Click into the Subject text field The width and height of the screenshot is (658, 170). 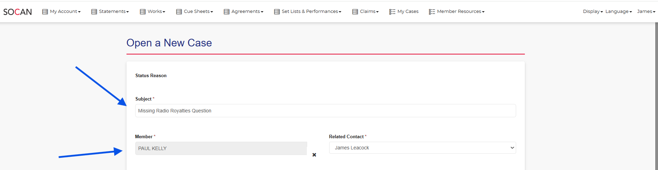pos(325,111)
